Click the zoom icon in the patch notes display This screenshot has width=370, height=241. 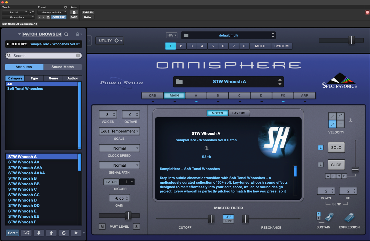point(206,148)
